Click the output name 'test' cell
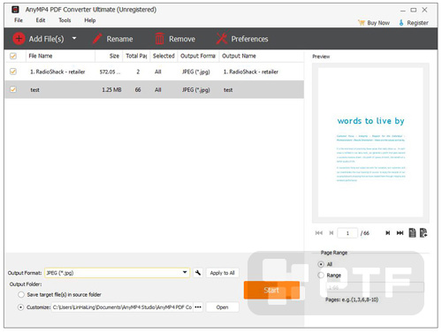This screenshot has height=333, width=442. tap(228, 90)
